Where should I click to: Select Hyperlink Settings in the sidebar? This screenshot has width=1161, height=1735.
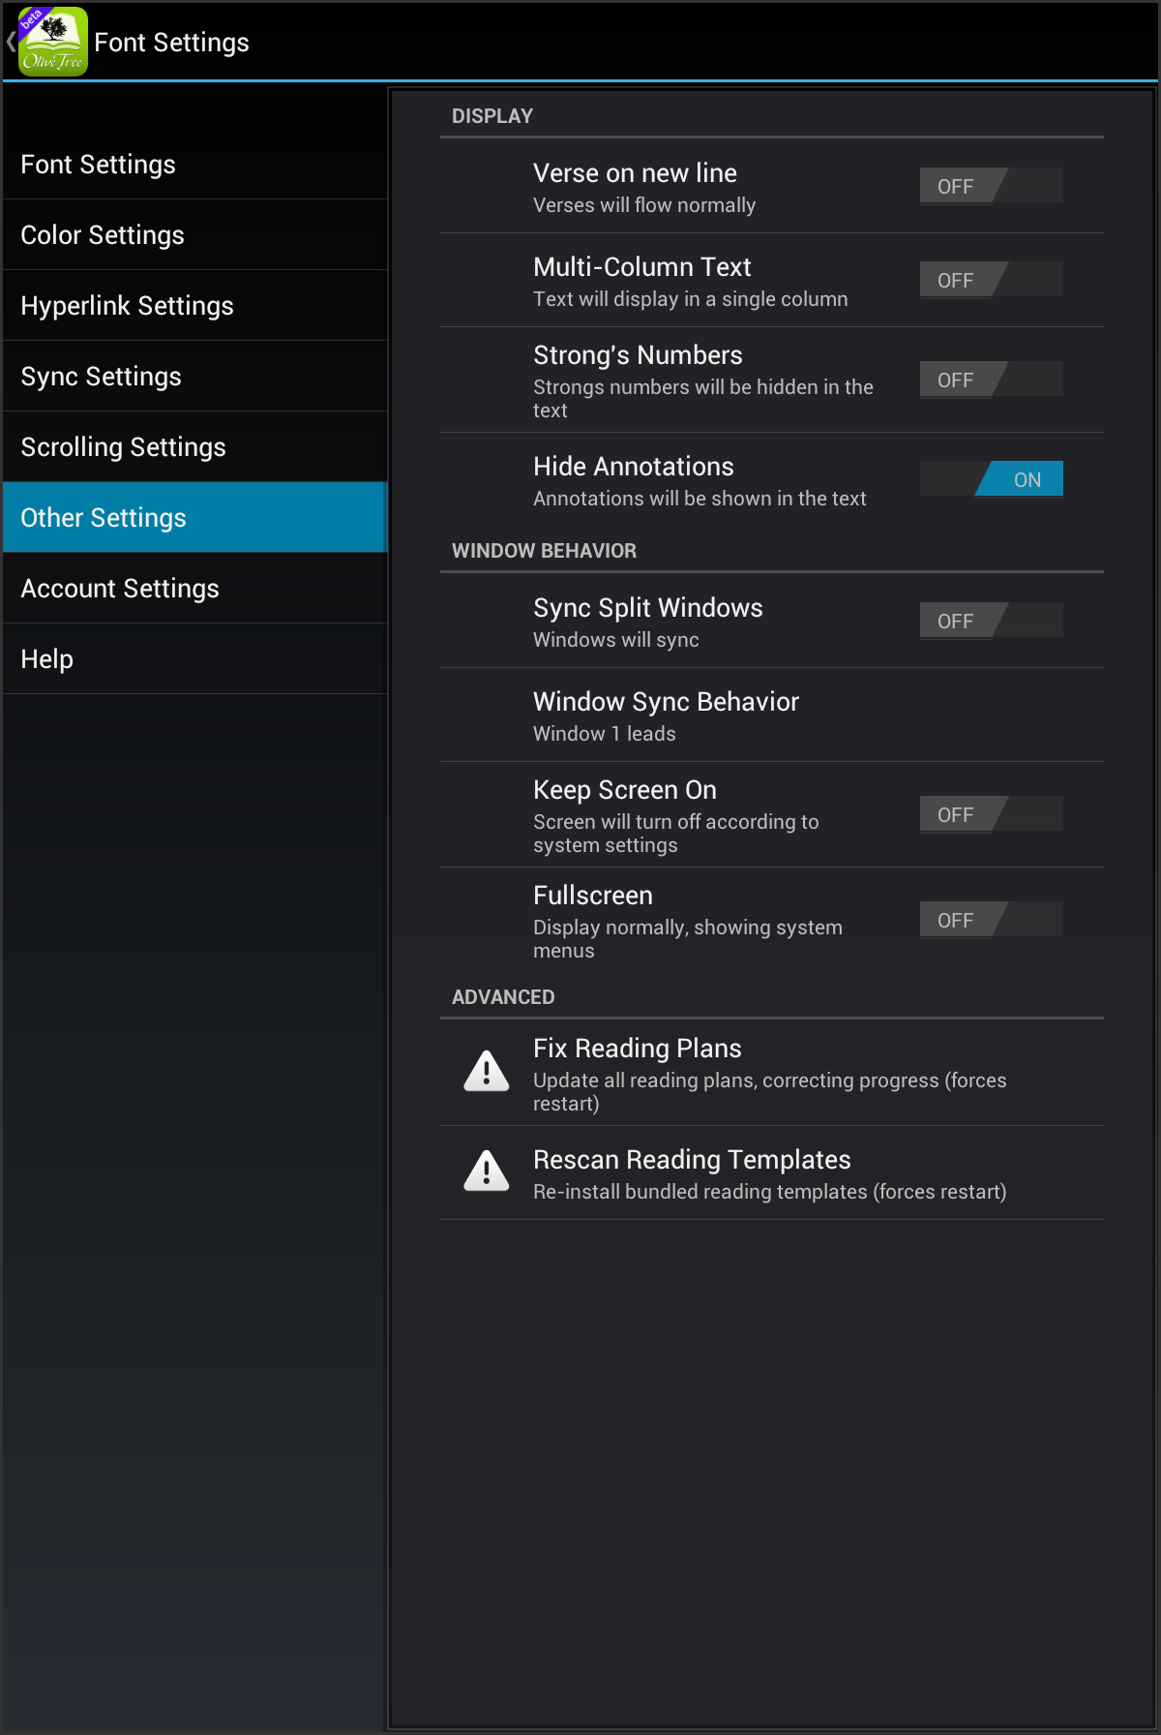[x=194, y=306]
